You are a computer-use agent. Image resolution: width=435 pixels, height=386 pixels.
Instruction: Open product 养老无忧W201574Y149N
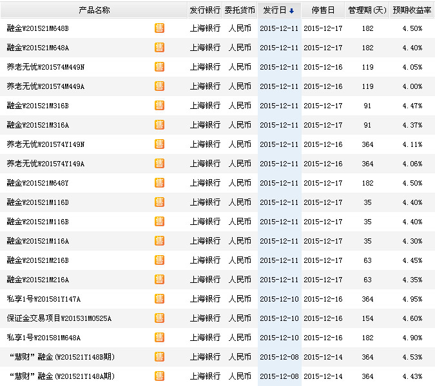[x=46, y=144]
